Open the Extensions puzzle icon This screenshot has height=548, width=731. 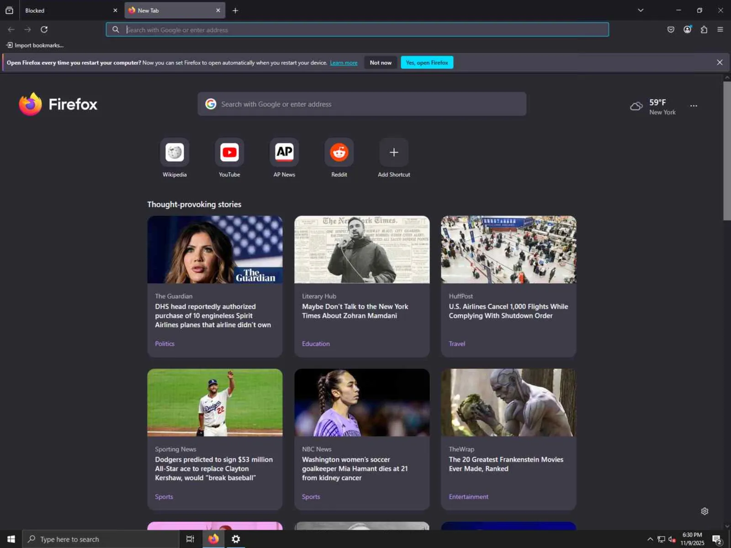pos(704,30)
